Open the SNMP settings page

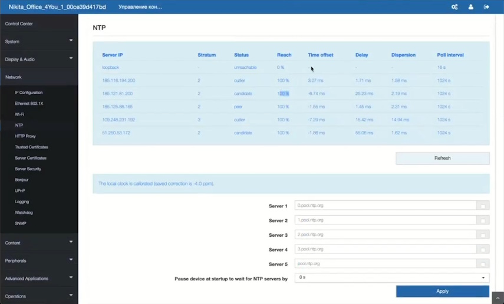tap(21, 223)
